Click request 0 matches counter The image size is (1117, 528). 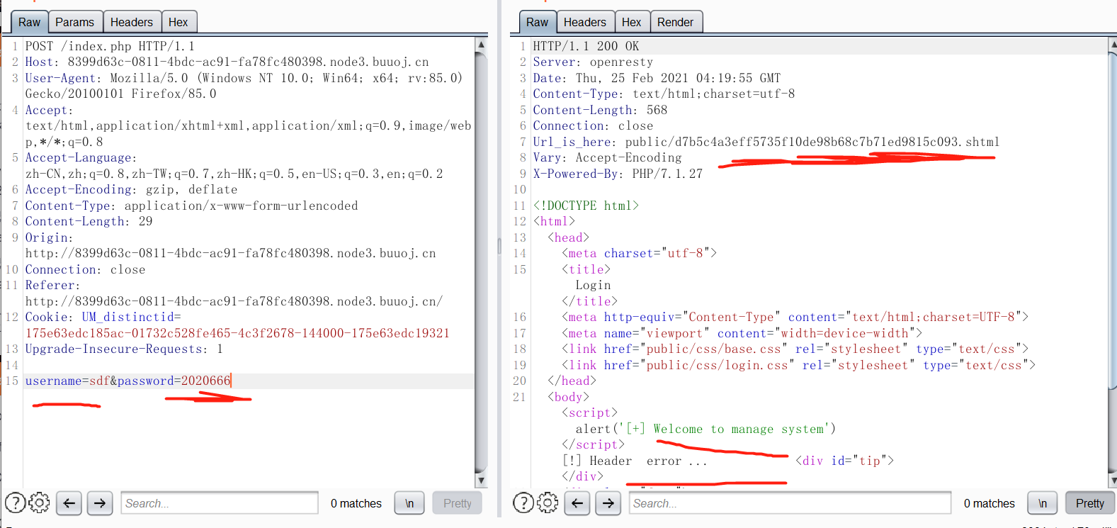356,503
